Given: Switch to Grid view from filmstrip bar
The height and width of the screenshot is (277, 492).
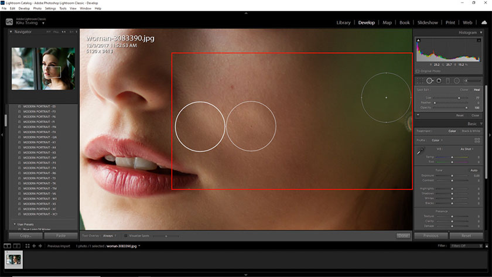Looking at the screenshot, I should coord(28,246).
